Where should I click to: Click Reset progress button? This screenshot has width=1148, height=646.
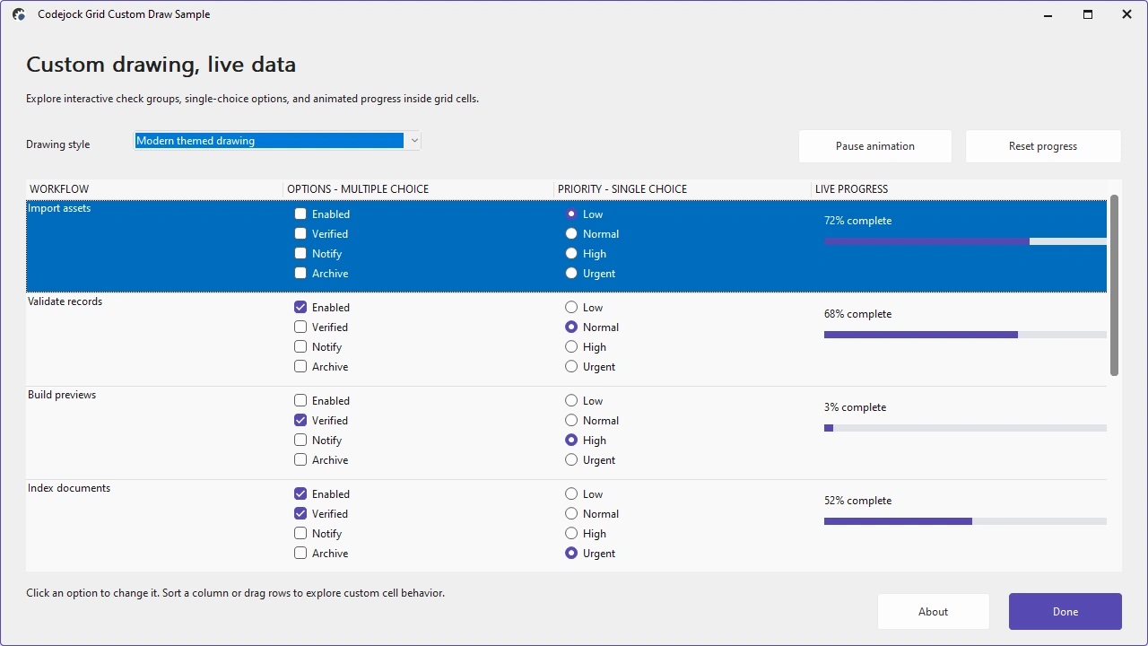point(1043,146)
